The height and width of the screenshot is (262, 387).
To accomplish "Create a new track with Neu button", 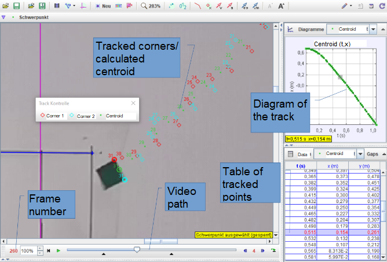I will pyautogui.click(x=103, y=6).
